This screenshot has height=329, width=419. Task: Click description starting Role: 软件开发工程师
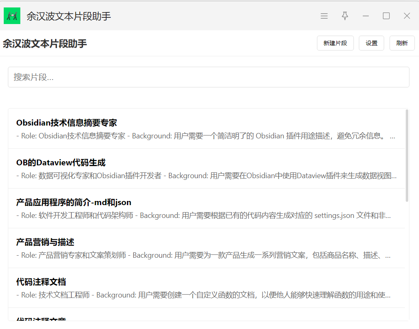tap(203, 215)
